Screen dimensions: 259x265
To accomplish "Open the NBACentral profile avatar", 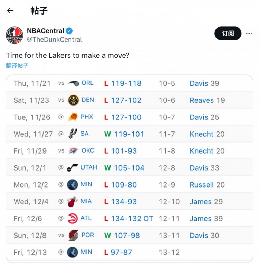I will tap(15, 35).
